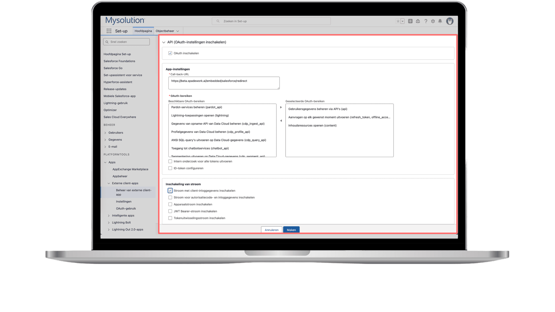The height and width of the screenshot is (312, 555).
Task: Select the Hoofdpagina tab
Action: pyautogui.click(x=143, y=31)
